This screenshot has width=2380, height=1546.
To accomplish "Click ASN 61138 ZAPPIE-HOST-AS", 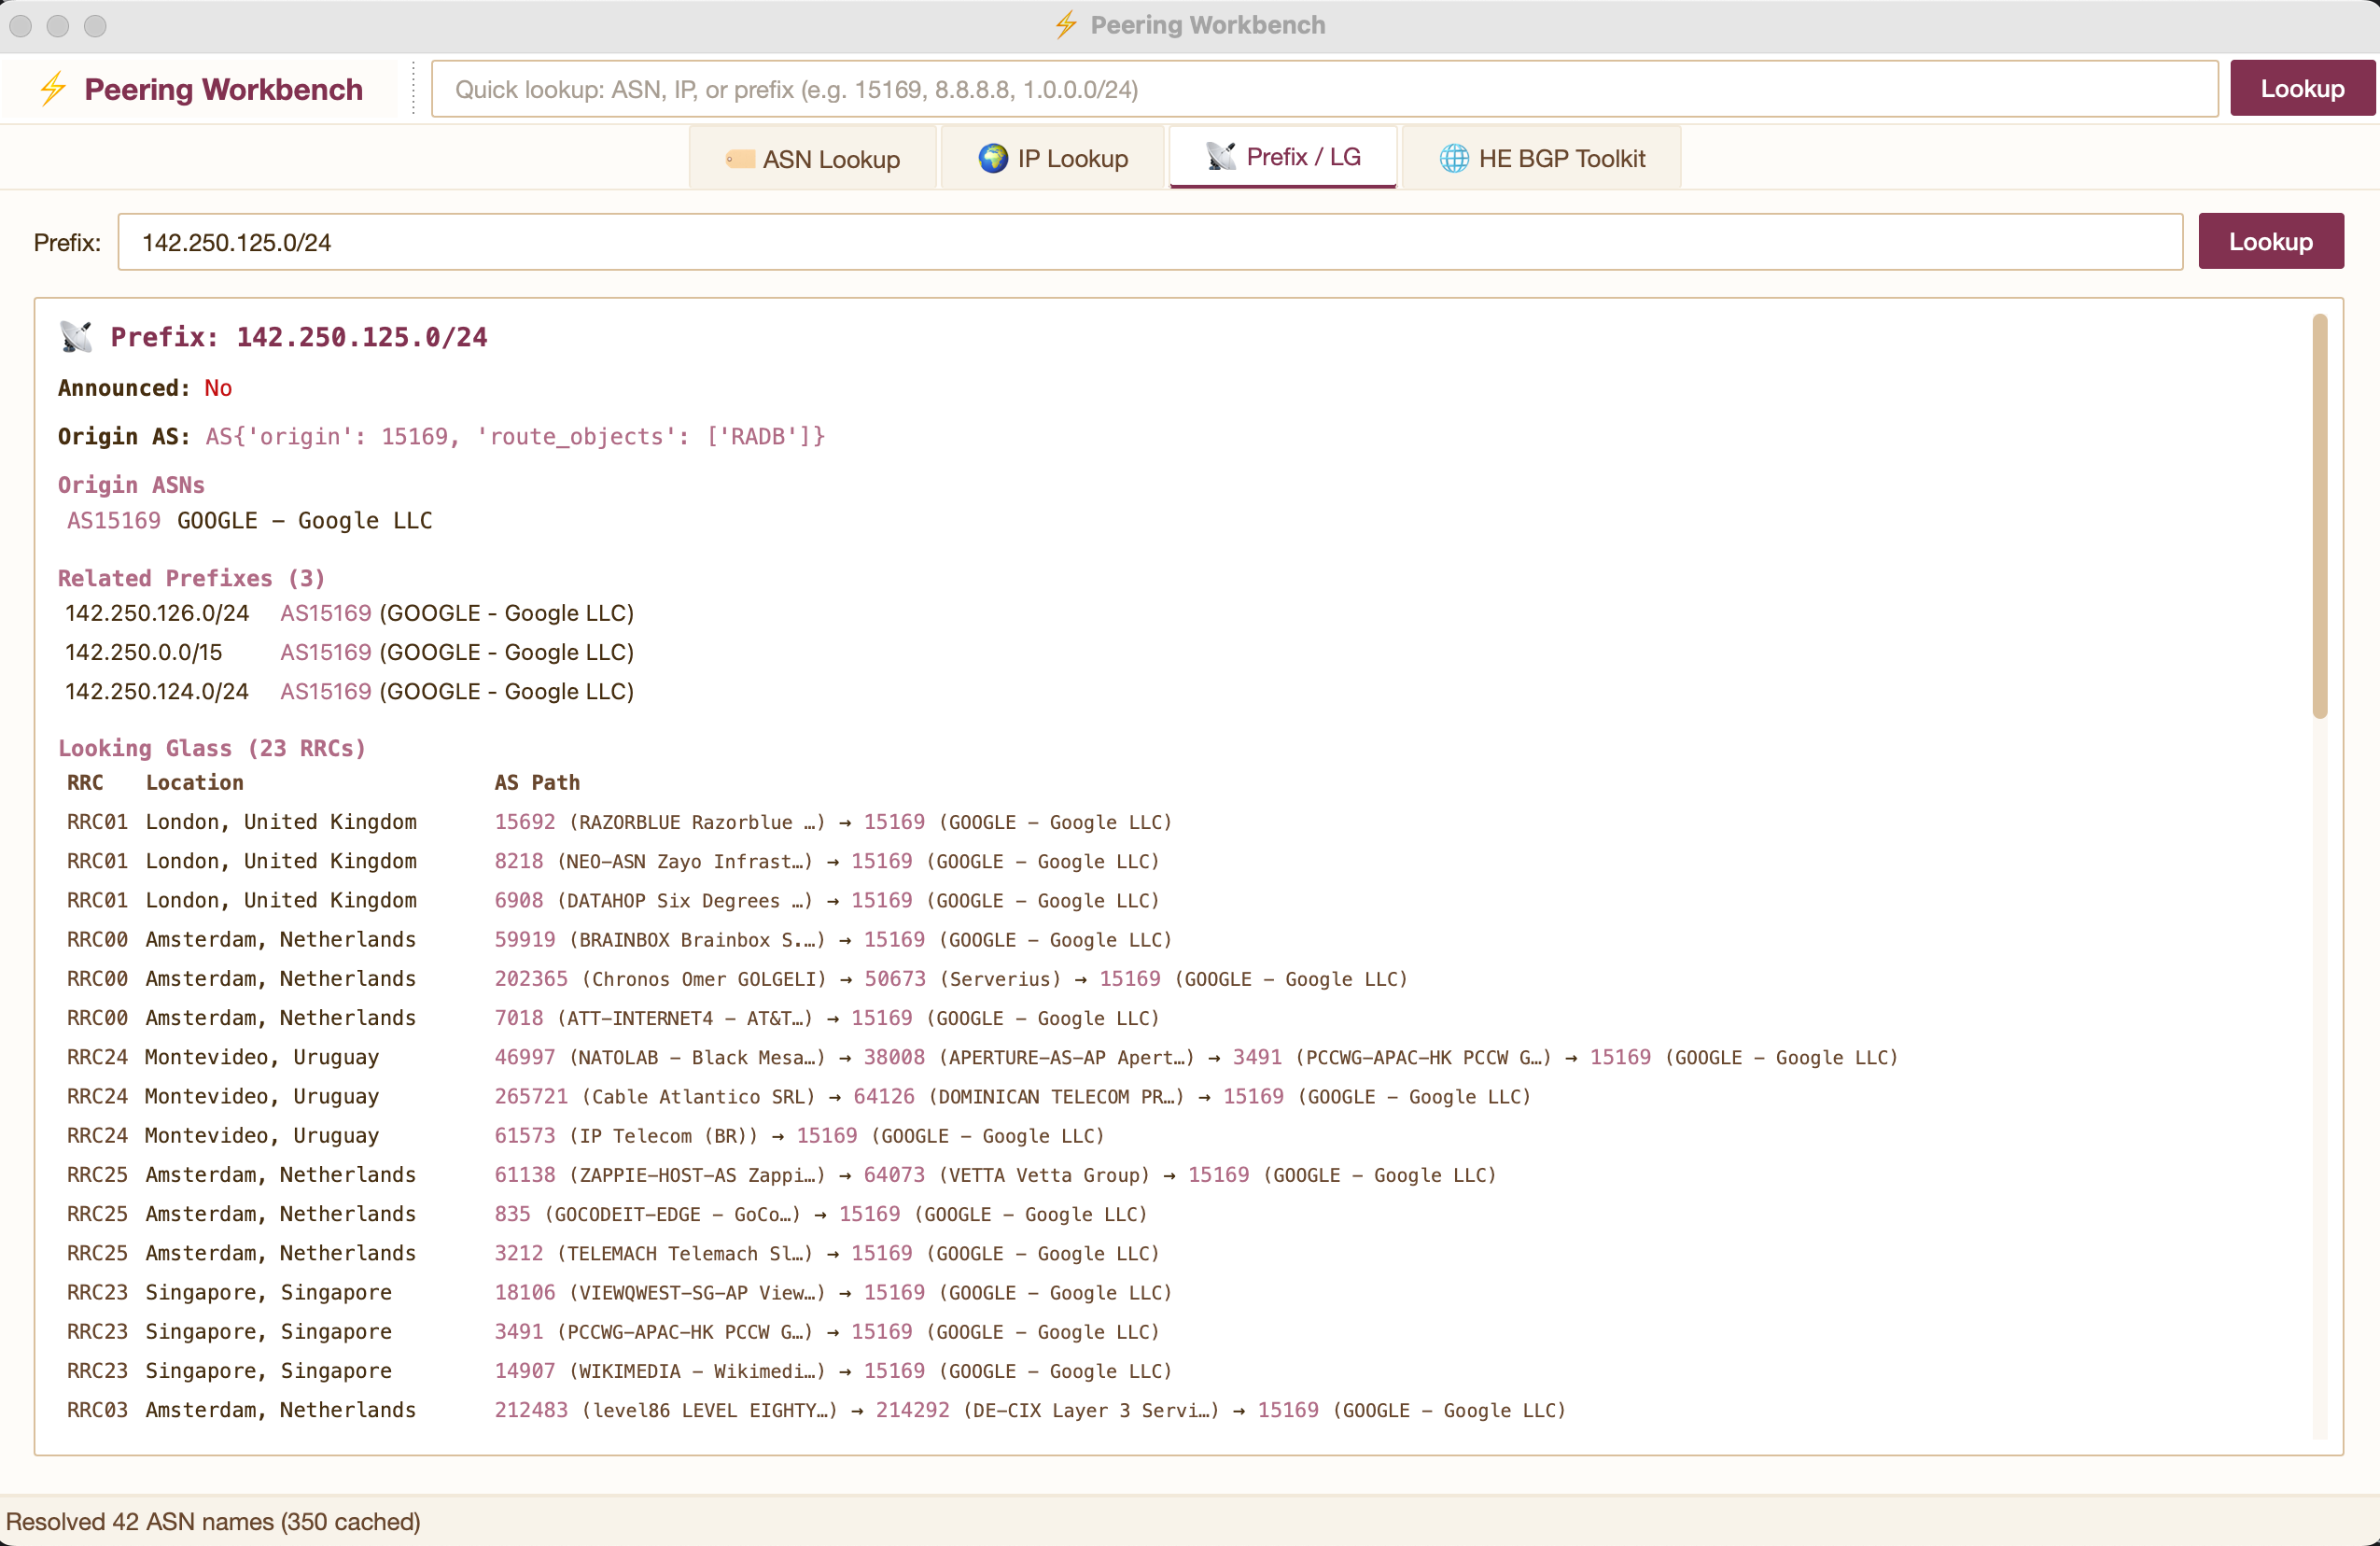I will (525, 1174).
